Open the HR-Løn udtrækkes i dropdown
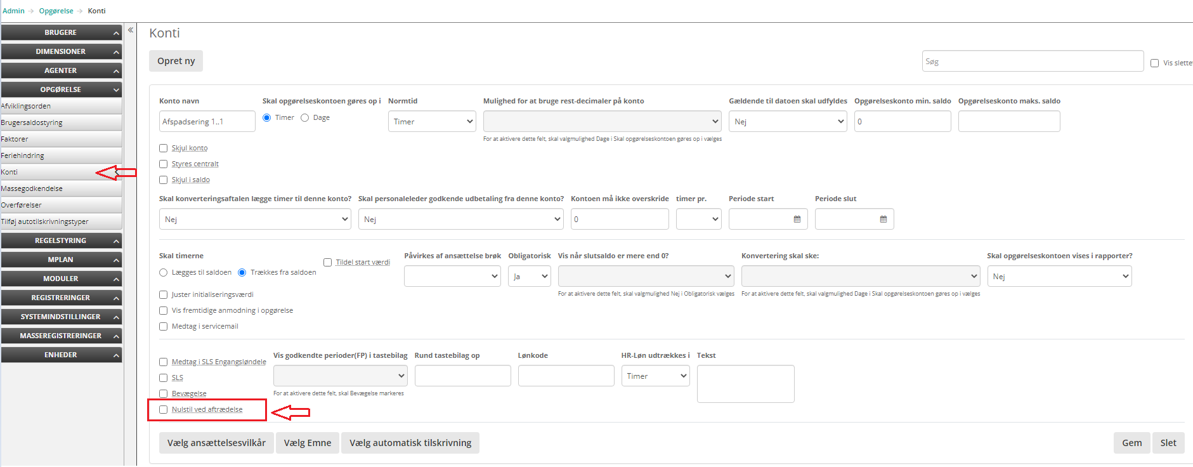 [655, 376]
